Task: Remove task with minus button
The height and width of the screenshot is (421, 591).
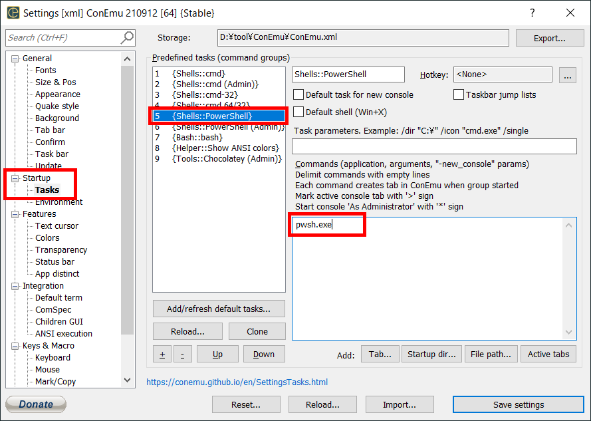Action: point(182,354)
